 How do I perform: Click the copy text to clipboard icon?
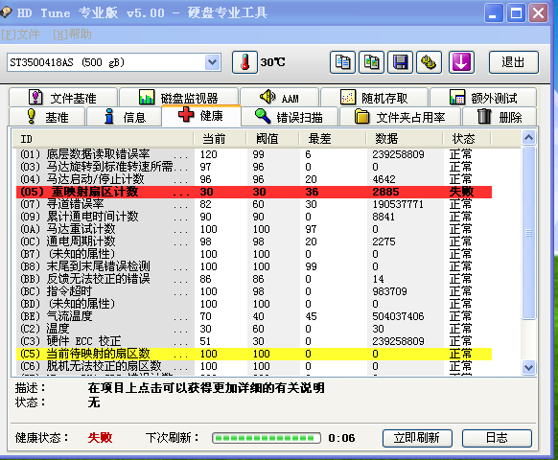coord(342,62)
